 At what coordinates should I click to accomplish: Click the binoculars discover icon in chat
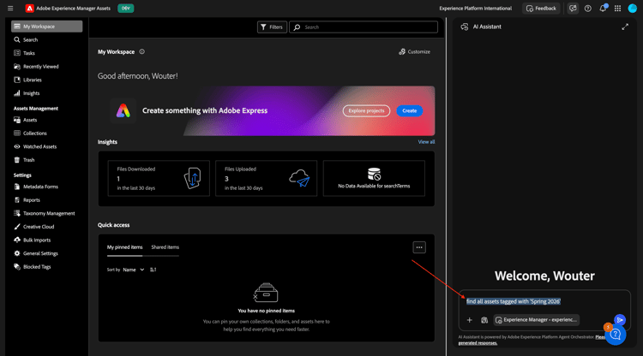(484, 320)
